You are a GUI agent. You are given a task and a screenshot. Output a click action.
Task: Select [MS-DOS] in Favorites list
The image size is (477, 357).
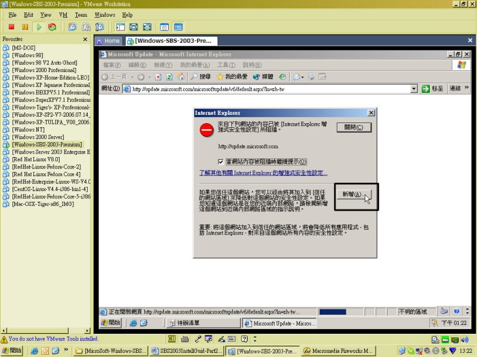coord(23,48)
